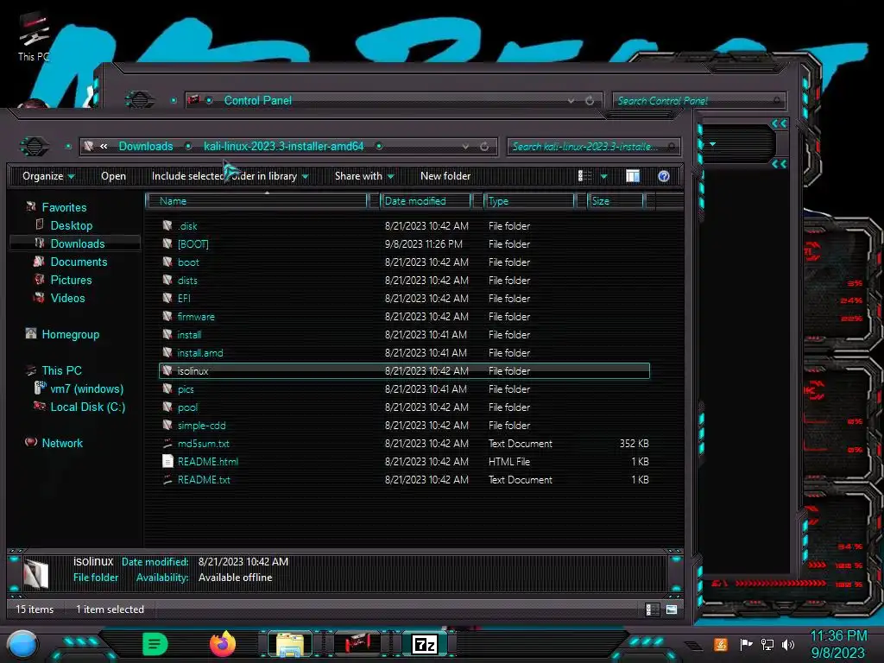The width and height of the screenshot is (884, 663).
Task: Click the Change your view icon
Action: [x=584, y=176]
